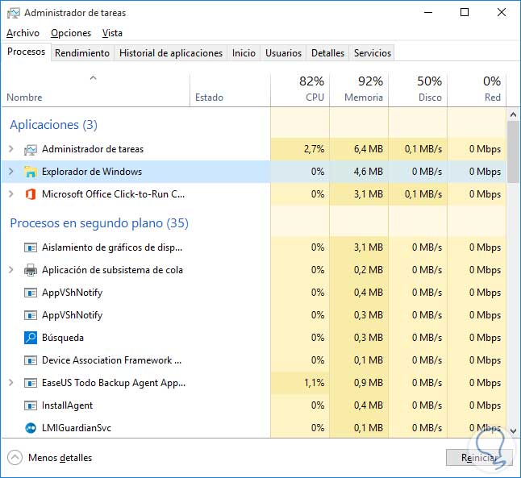Click the Aplicaciones (3) group heading

53,125
